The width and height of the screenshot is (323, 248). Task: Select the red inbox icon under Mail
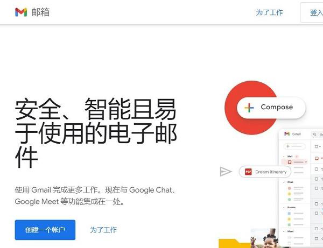tap(290, 162)
